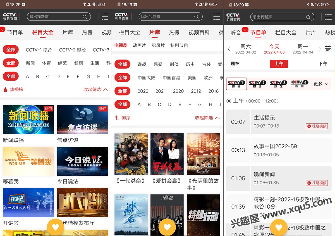Open the hamburger menu on the 节目单 screen

tap(328, 17)
